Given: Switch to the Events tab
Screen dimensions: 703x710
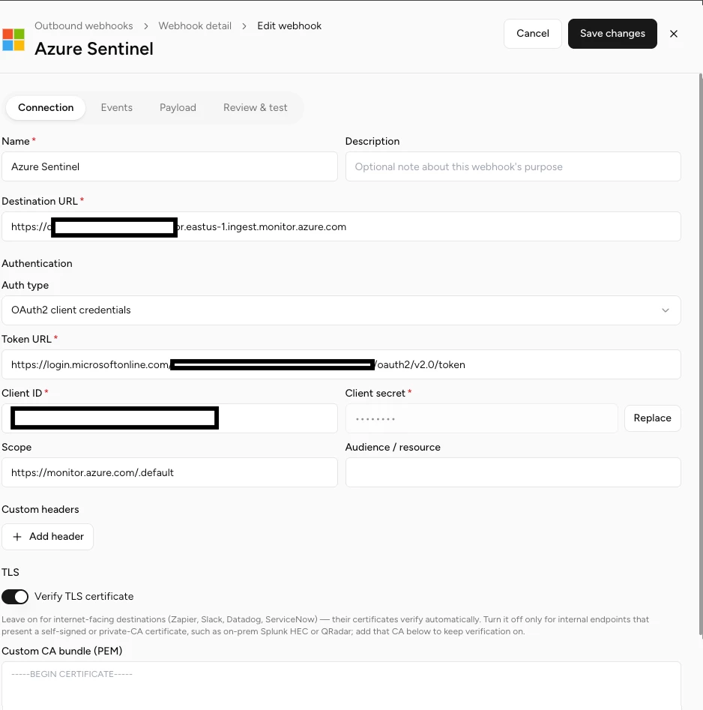Looking at the screenshot, I should [117, 107].
